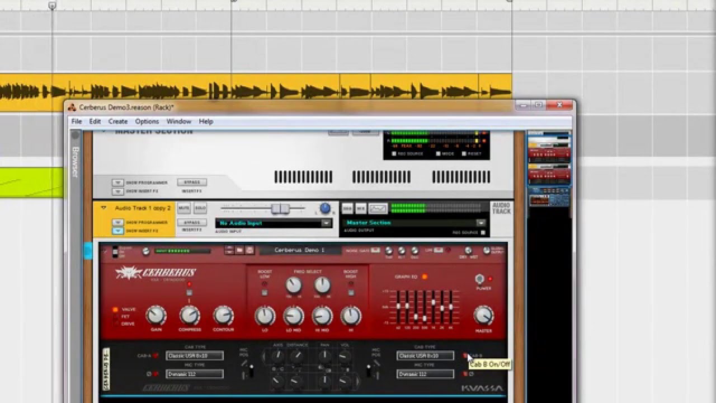716x403 pixels.
Task: Click the Audio Track level fader
Action: point(280,209)
